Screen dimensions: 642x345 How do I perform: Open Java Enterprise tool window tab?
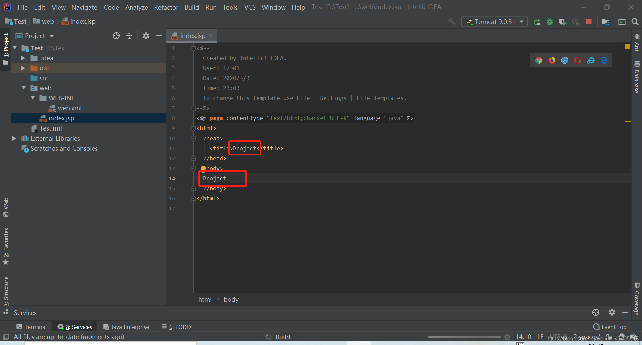126,327
